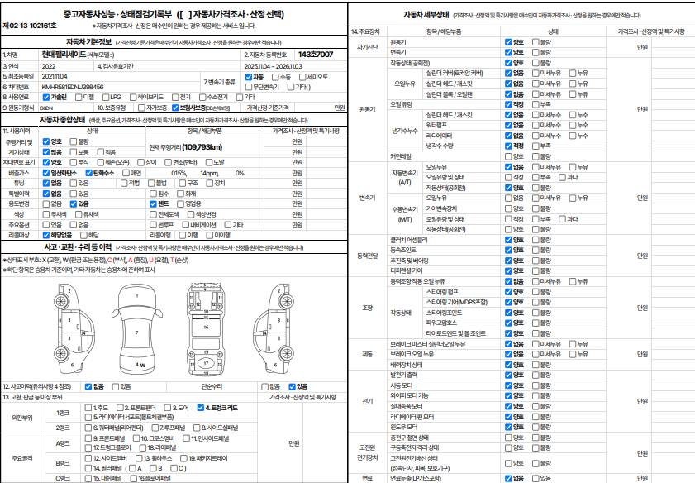Select the 무채색 color checkbox
The height and width of the screenshot is (483, 695).
[46, 215]
